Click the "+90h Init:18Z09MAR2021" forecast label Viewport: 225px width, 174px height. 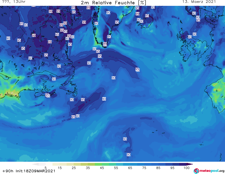[29, 171]
